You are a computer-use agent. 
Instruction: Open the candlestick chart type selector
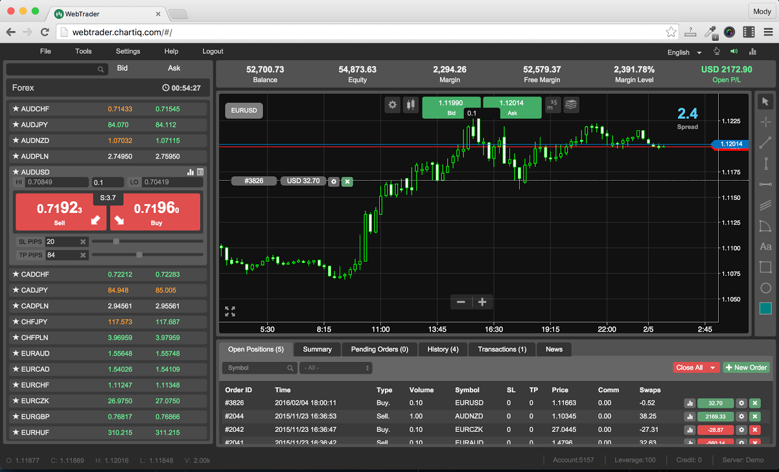tap(410, 105)
